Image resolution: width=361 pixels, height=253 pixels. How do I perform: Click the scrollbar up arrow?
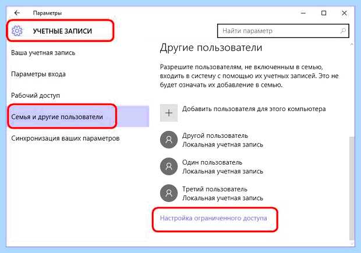point(351,44)
